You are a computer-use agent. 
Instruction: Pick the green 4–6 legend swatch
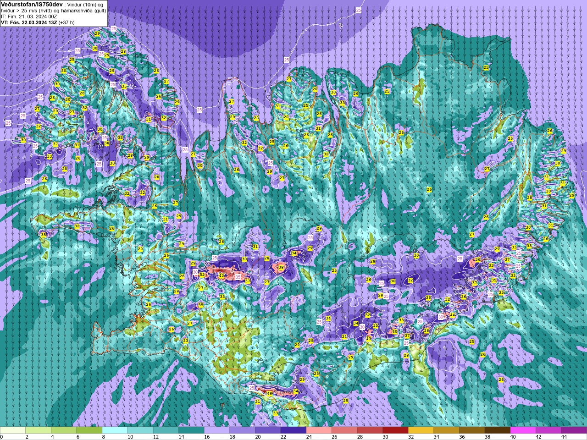64,430
